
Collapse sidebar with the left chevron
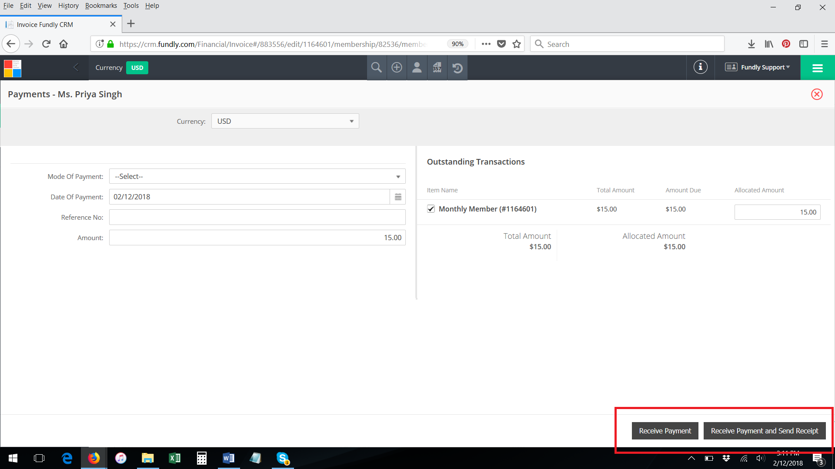[76, 67]
